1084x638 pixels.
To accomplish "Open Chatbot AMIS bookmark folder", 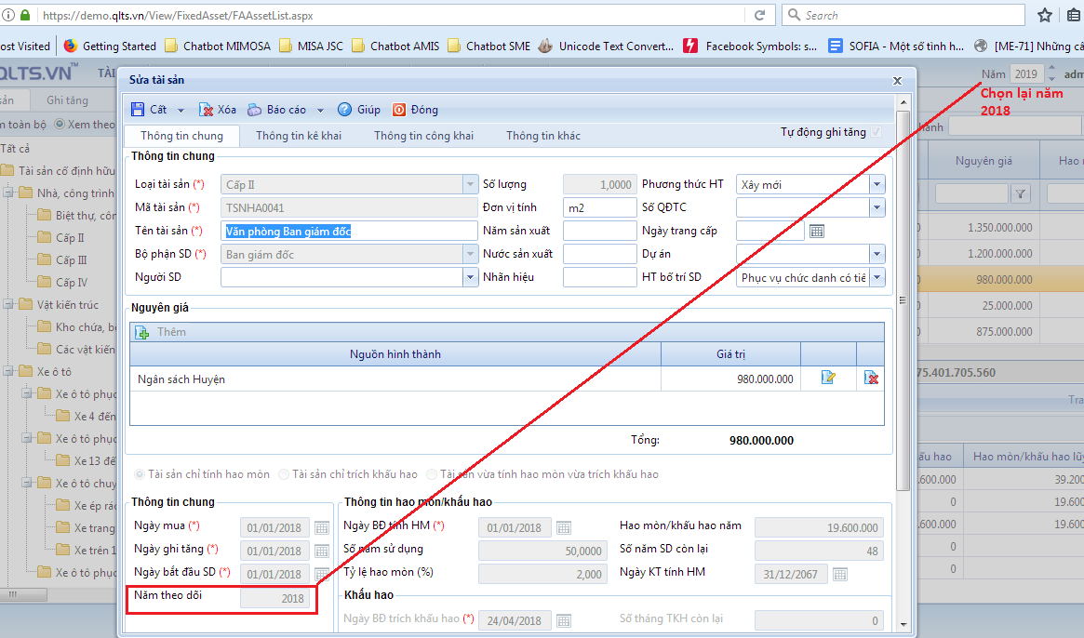I will click(x=395, y=46).
